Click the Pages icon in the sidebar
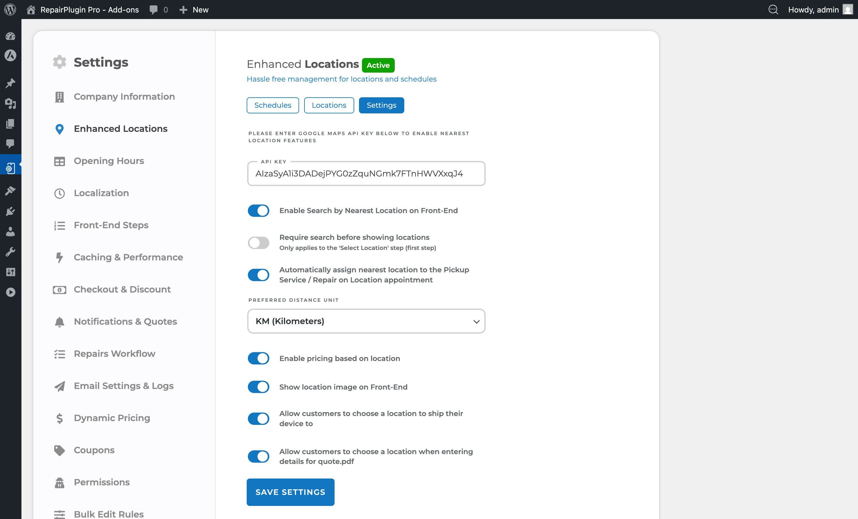The image size is (858, 519). 10,124
